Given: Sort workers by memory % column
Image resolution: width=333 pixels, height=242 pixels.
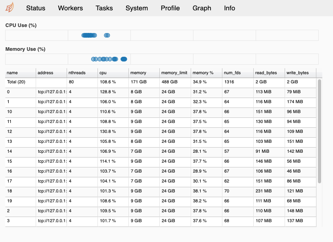Looking at the screenshot, I should pos(200,73).
